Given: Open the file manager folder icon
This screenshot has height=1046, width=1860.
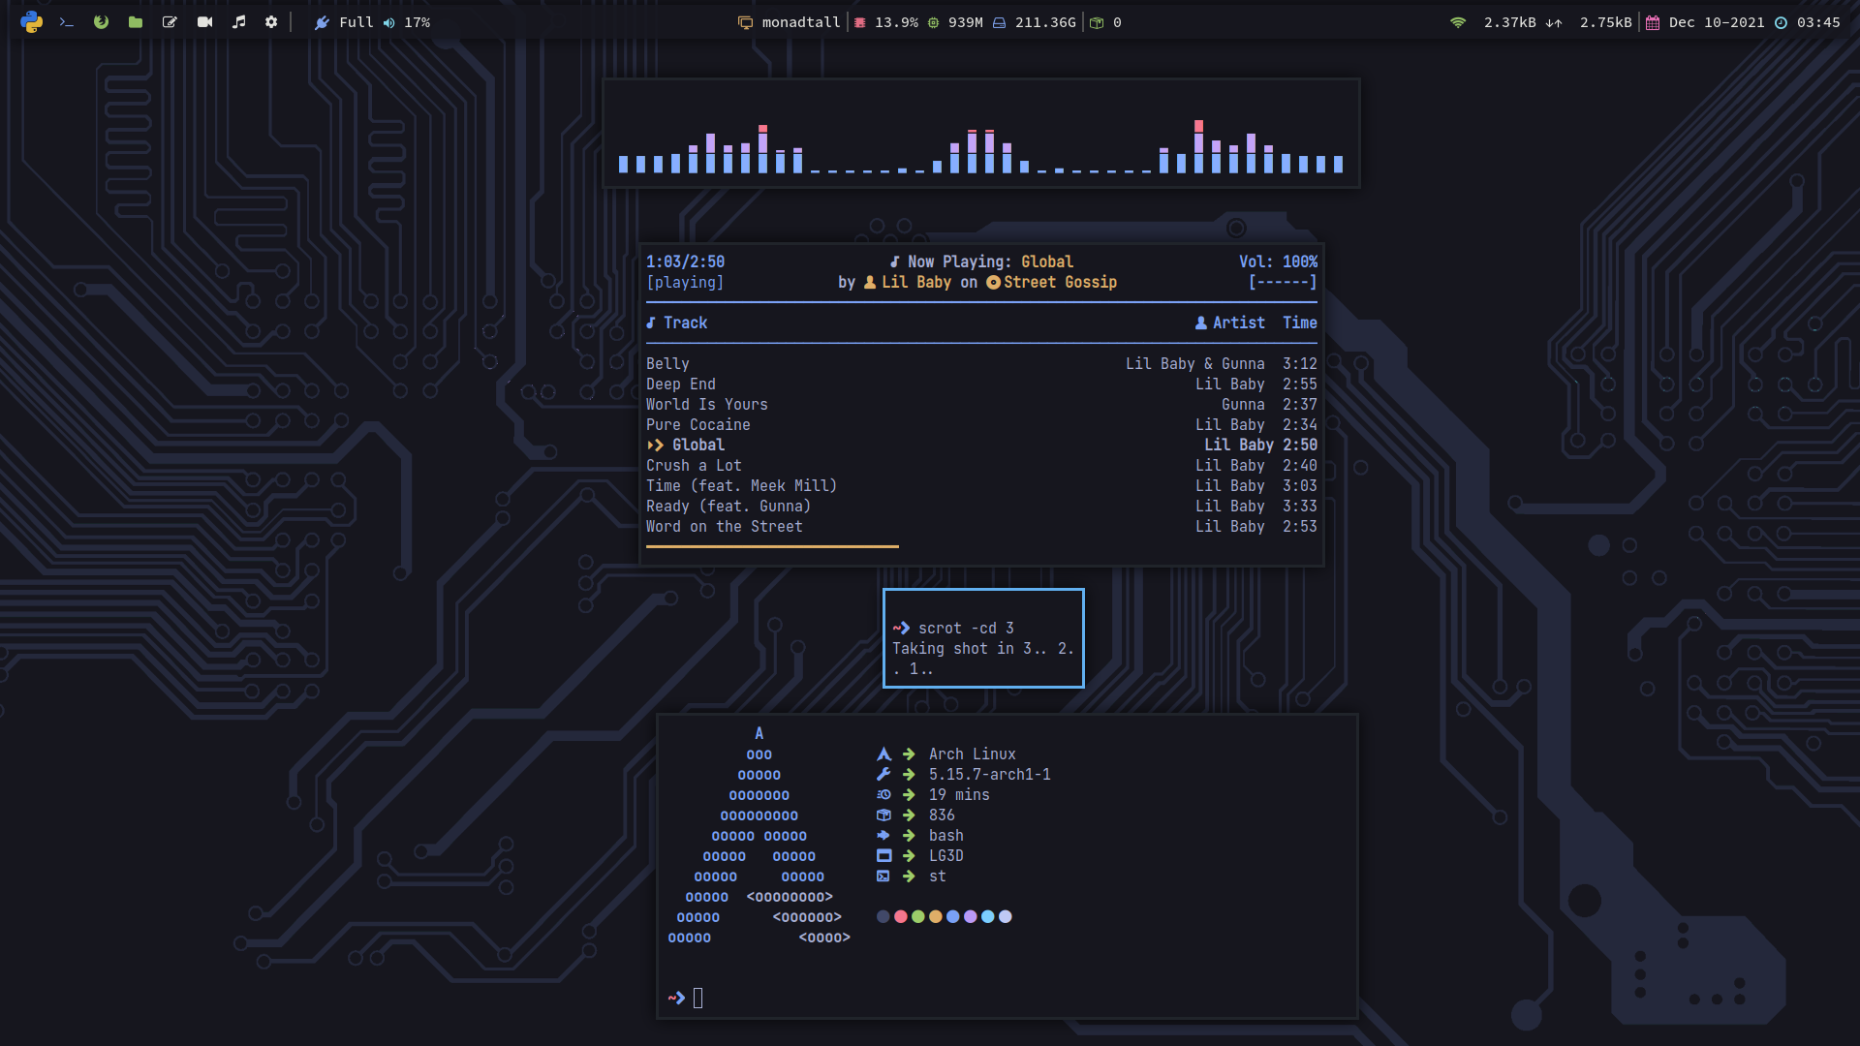Looking at the screenshot, I should pyautogui.click(x=136, y=21).
